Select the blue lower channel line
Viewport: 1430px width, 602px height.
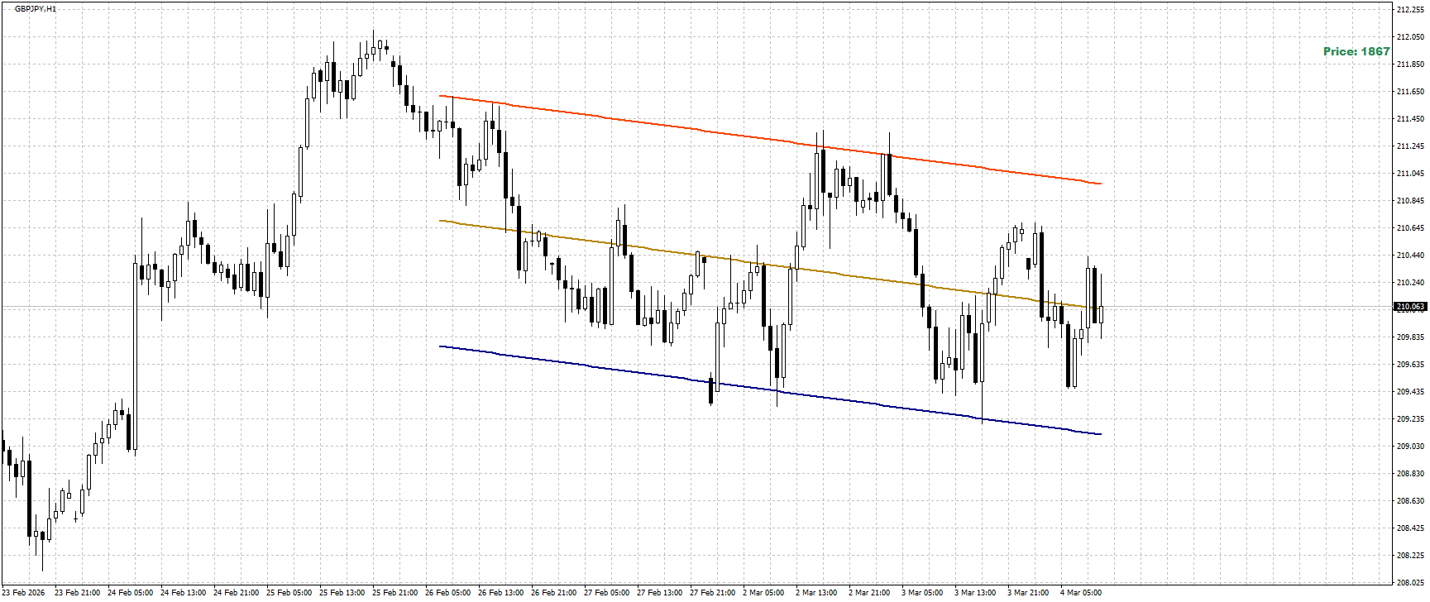point(769,391)
